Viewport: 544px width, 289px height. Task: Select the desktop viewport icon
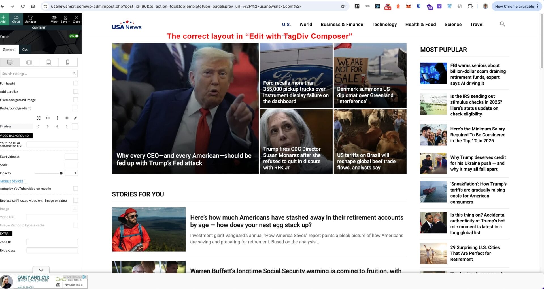coord(10,62)
